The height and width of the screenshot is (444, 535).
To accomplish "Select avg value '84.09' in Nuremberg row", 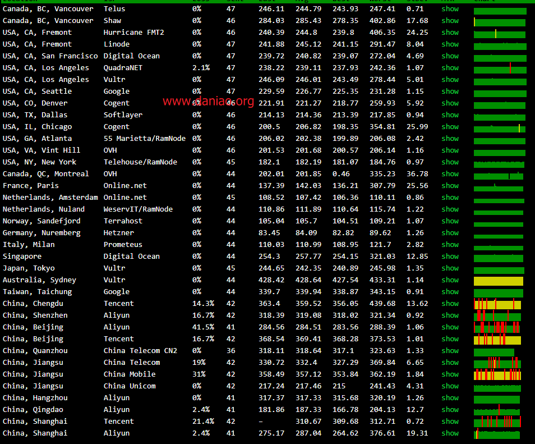I will 306,232.
